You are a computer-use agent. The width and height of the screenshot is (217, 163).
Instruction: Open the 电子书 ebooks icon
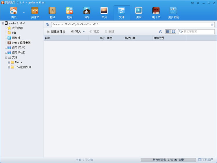[156, 13]
